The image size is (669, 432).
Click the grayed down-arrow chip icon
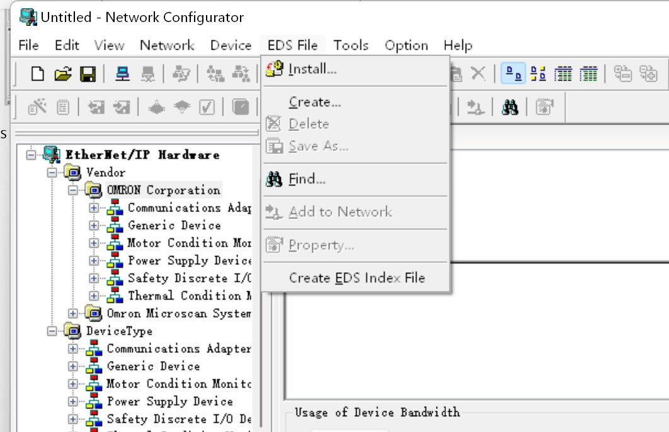[x=182, y=107]
